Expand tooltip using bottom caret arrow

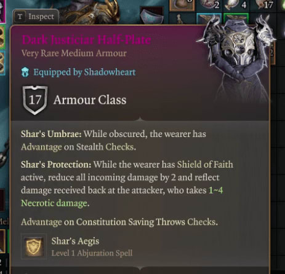tap(140, 268)
